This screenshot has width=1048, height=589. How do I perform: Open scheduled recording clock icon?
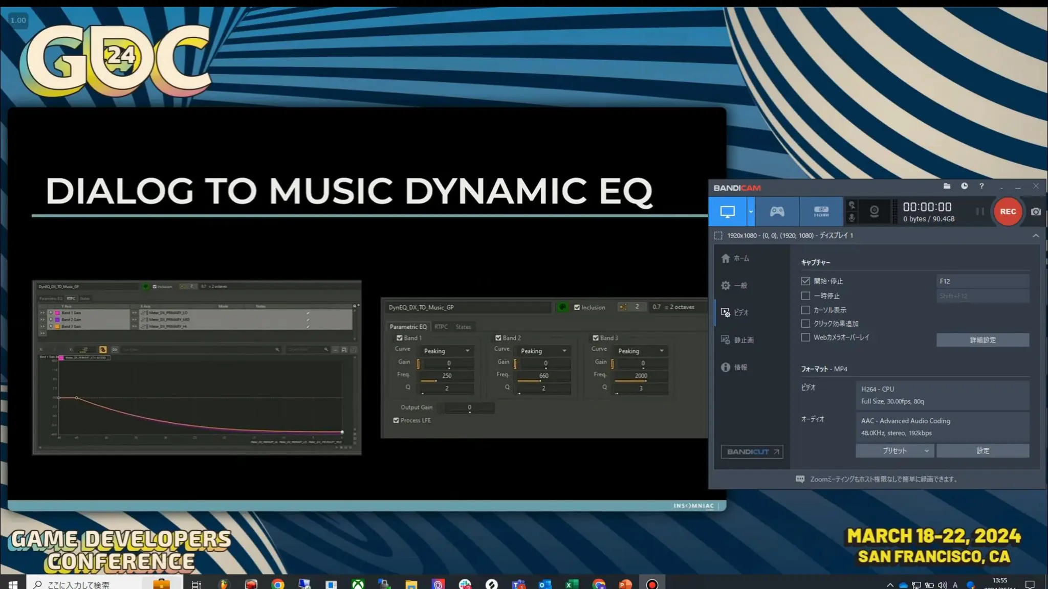click(x=964, y=187)
